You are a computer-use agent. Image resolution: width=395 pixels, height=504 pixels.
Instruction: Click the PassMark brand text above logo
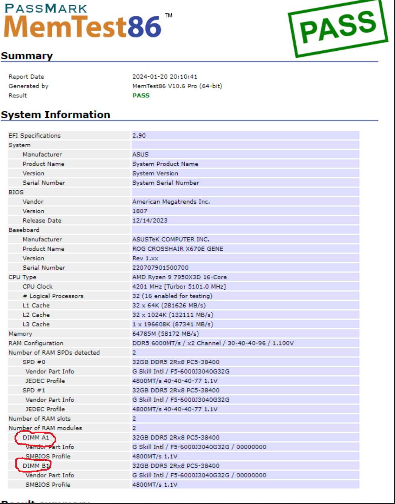click(x=46, y=8)
